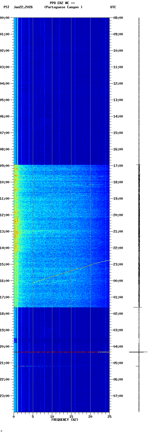Click the 5 Hz frequency tick label
Image resolution: width=151 pixels, height=434 pixels.
point(33,417)
